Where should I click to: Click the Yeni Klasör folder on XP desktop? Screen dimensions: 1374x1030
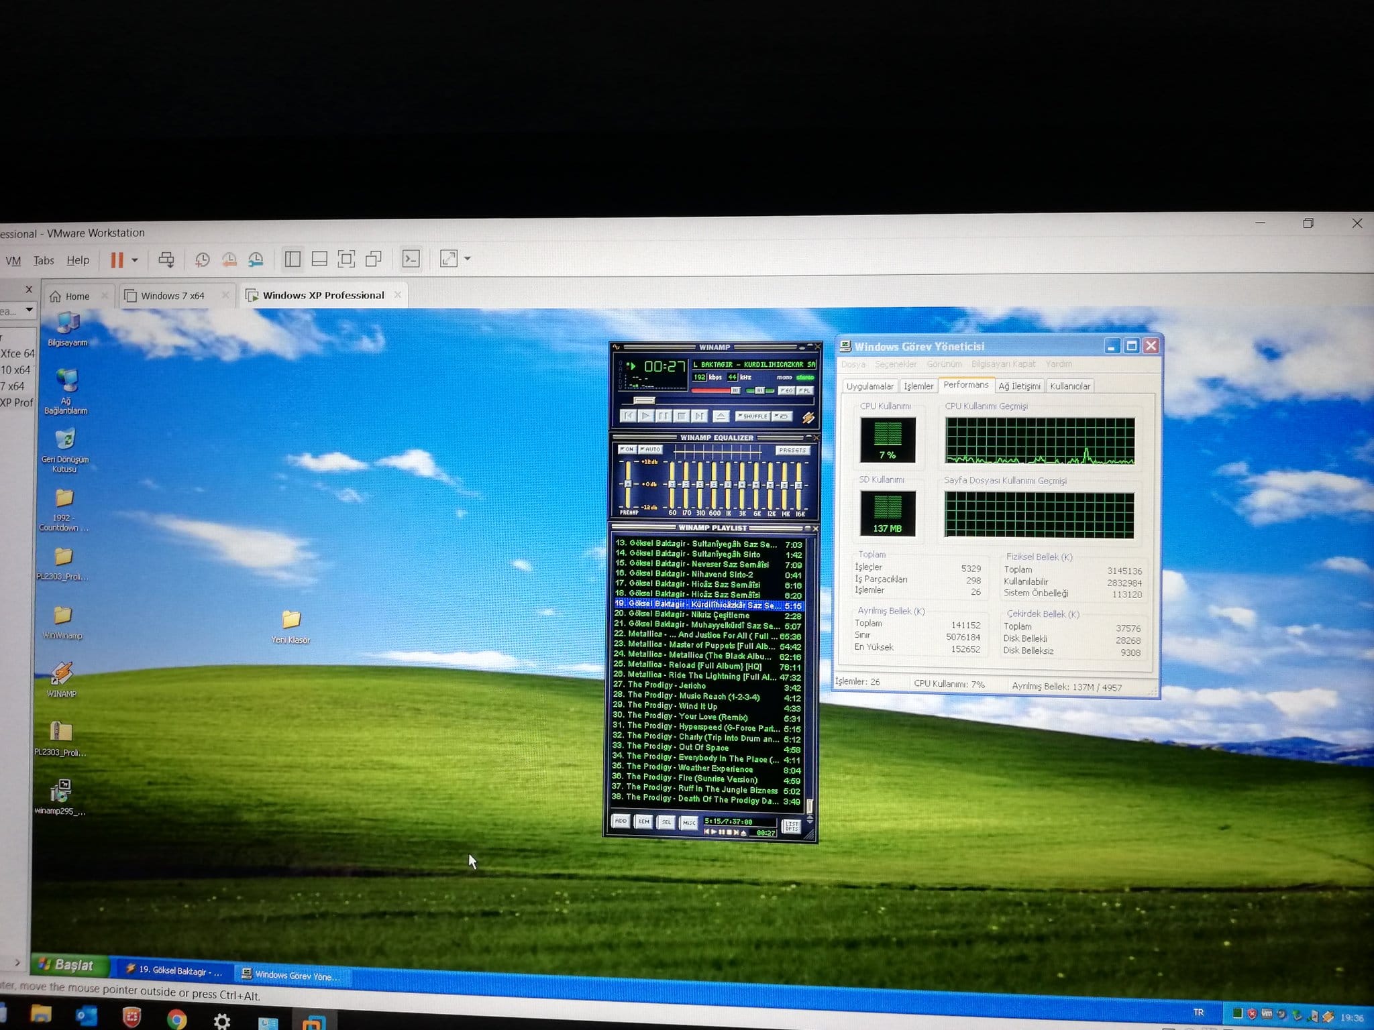pos(291,626)
